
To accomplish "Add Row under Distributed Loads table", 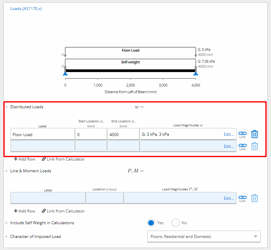I will click(x=24, y=159).
